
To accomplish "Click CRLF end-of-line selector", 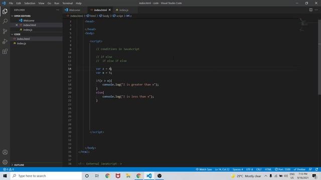I will 259,169.
